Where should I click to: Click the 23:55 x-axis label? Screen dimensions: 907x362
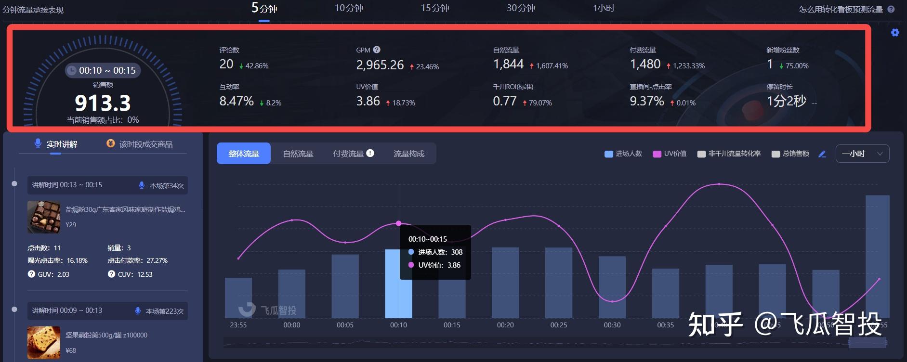click(x=238, y=325)
